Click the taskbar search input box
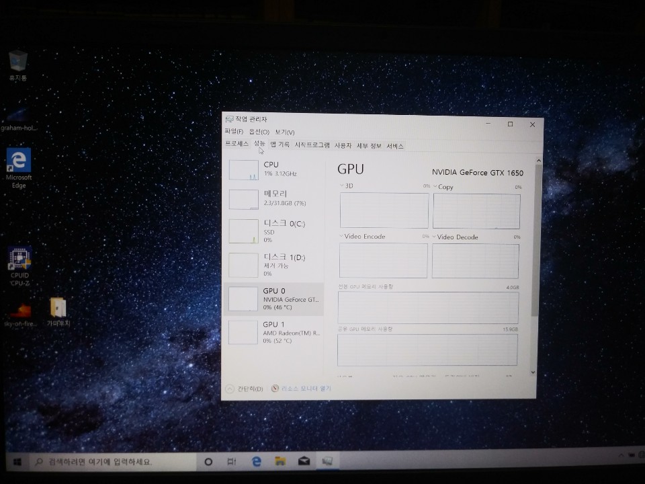The image size is (645, 484). [113, 462]
